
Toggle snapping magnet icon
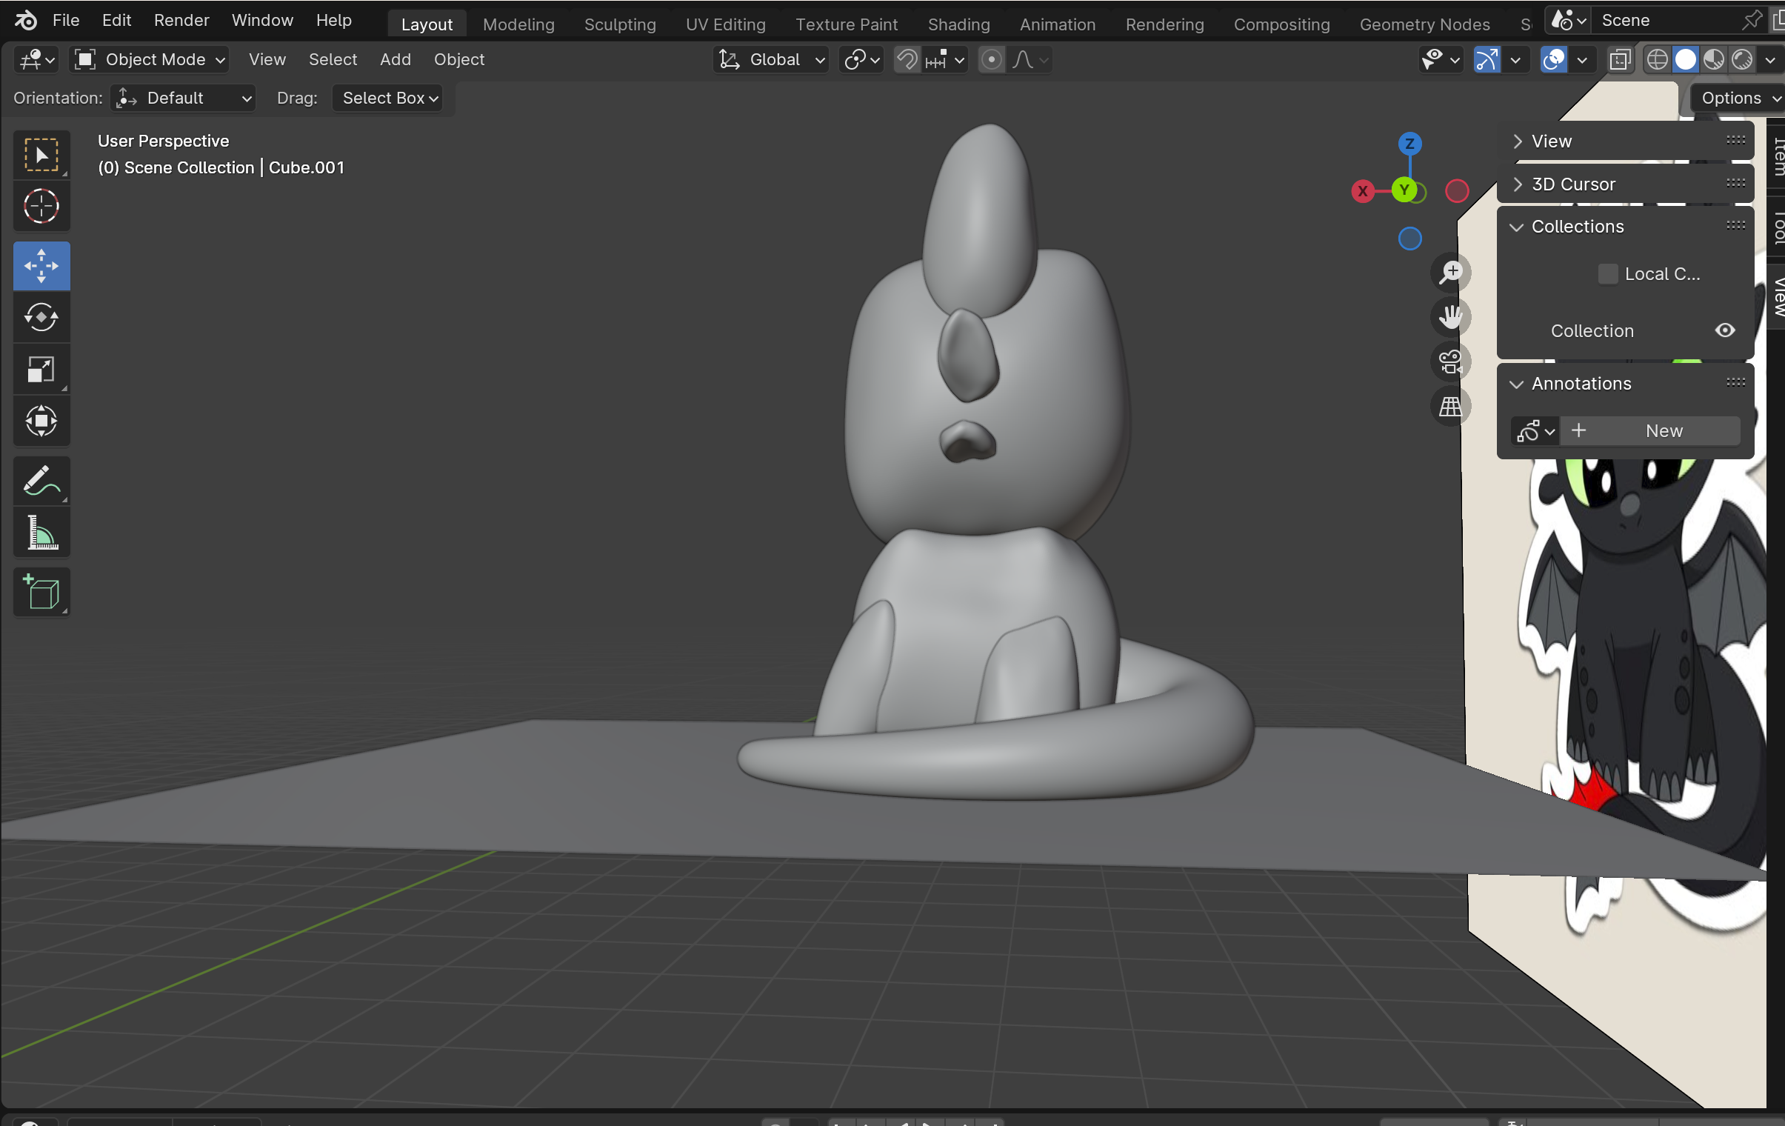(907, 59)
